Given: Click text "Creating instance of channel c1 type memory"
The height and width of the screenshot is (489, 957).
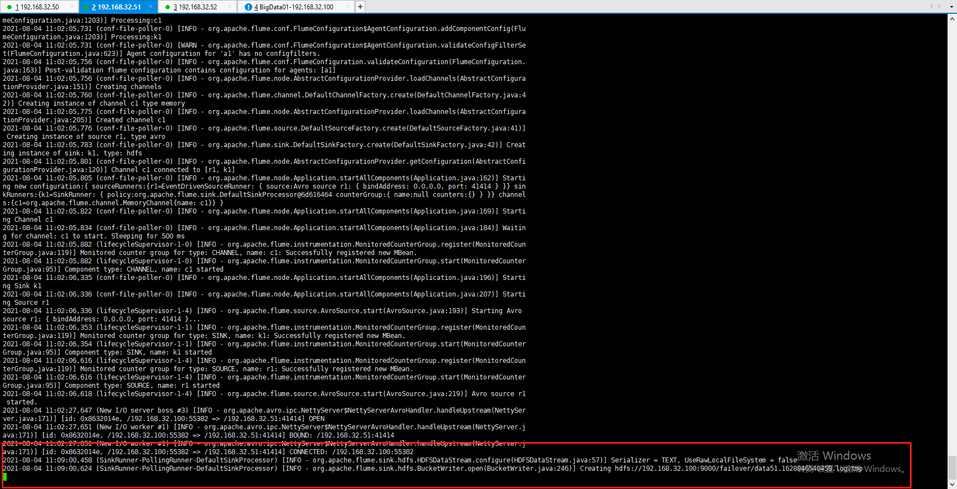Looking at the screenshot, I should click(x=102, y=103).
